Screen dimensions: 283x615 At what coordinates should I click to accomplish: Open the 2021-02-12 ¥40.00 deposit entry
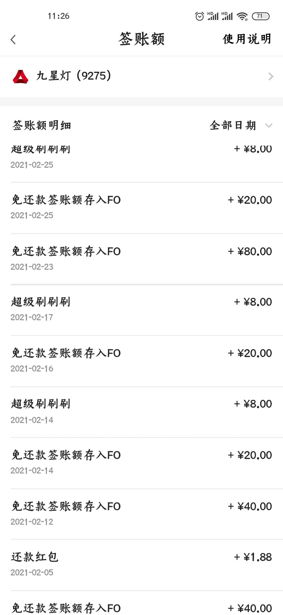pos(141,514)
